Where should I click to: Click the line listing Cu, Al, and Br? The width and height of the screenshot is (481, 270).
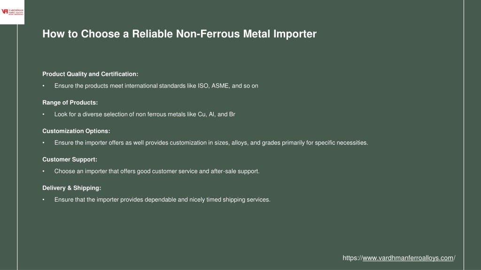[x=145, y=114]
